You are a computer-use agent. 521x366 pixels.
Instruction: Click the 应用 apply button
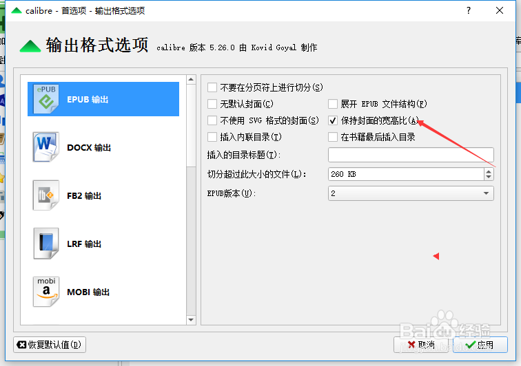480,345
